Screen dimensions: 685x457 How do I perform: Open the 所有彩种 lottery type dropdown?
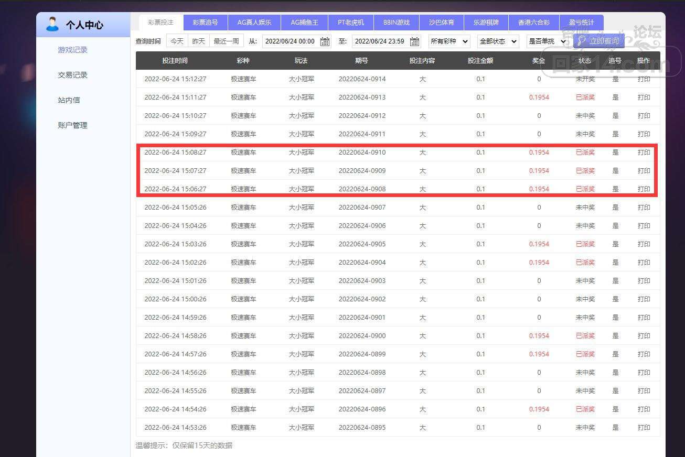point(449,41)
